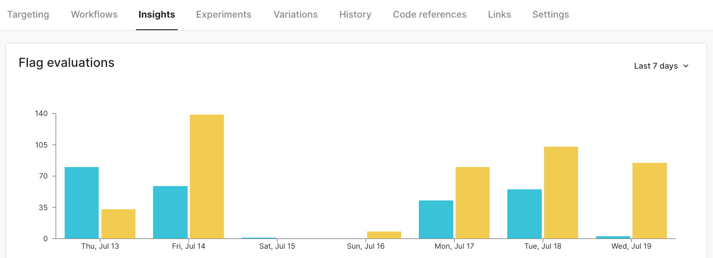The image size is (713, 258).
Task: Click the yellow bar for Sun, Jul 16
Action: (x=384, y=235)
